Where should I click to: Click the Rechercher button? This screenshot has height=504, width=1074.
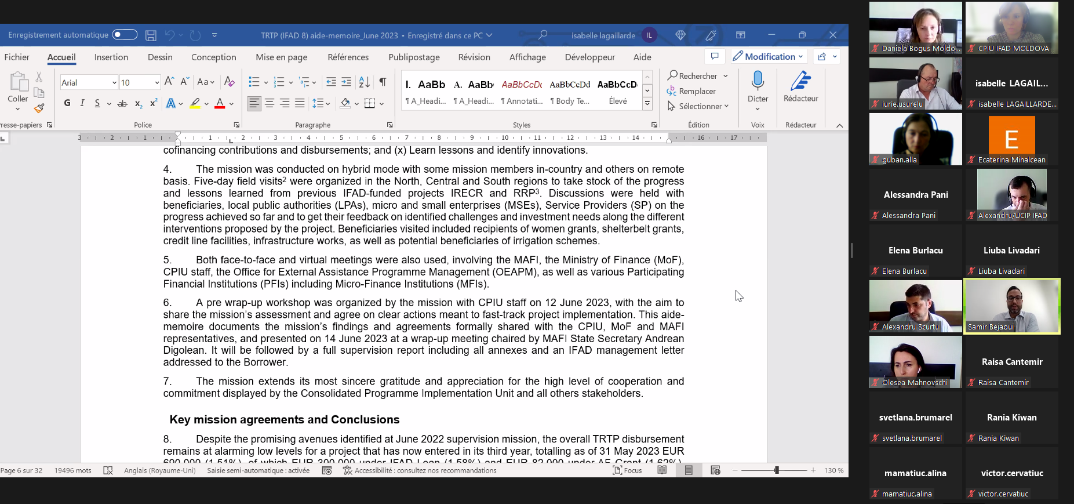point(692,76)
